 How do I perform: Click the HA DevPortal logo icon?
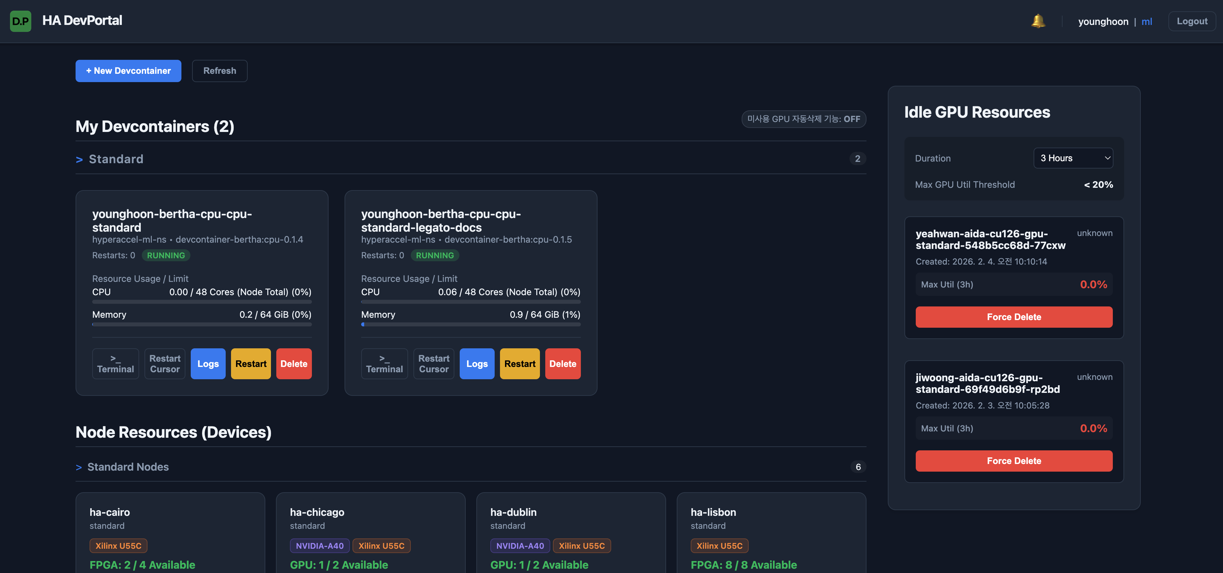coord(20,21)
